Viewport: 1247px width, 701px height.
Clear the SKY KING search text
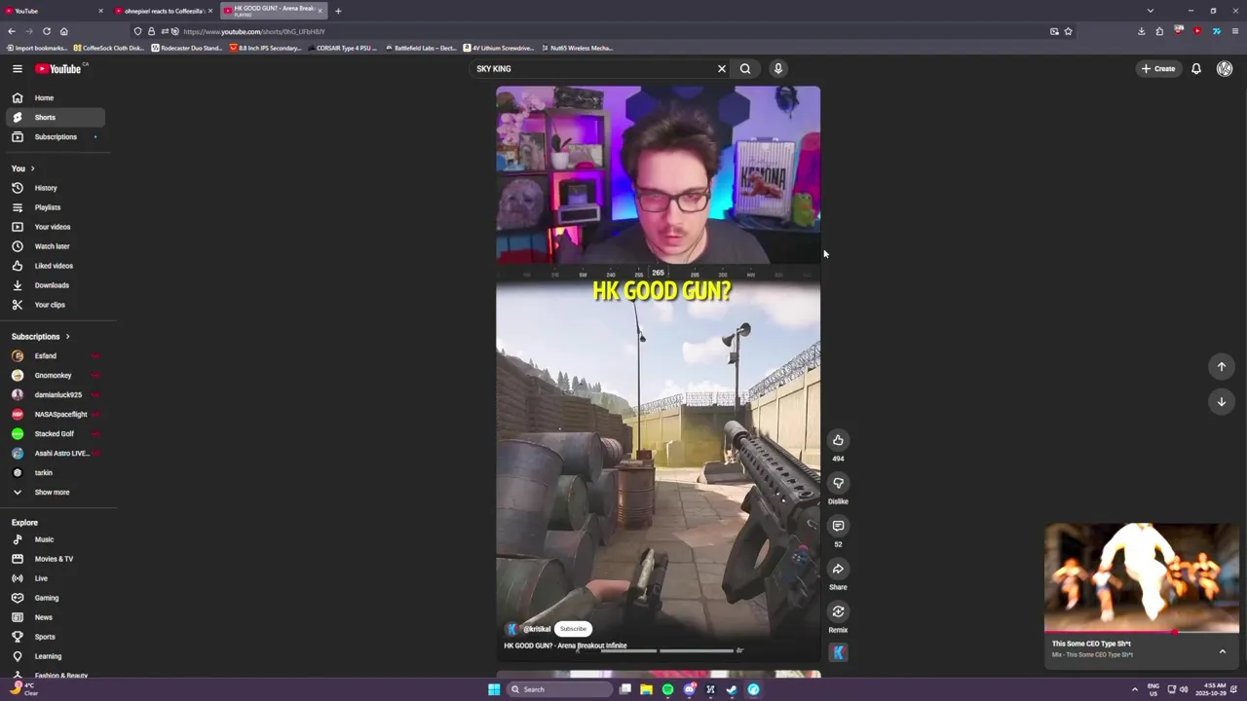[722, 68]
